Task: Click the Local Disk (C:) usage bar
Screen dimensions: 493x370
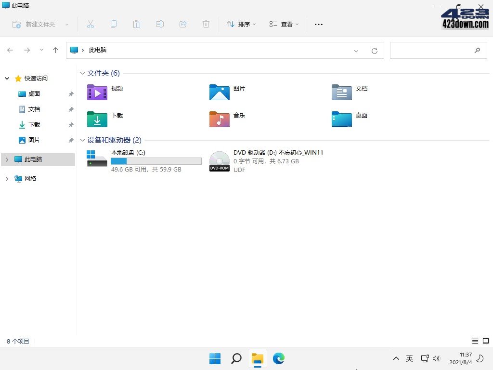Action: 156,161
